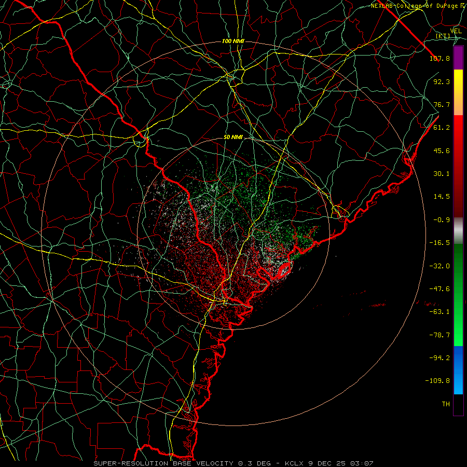Click the "14.5" scale value
This screenshot has width=467, height=467.
pos(442,197)
